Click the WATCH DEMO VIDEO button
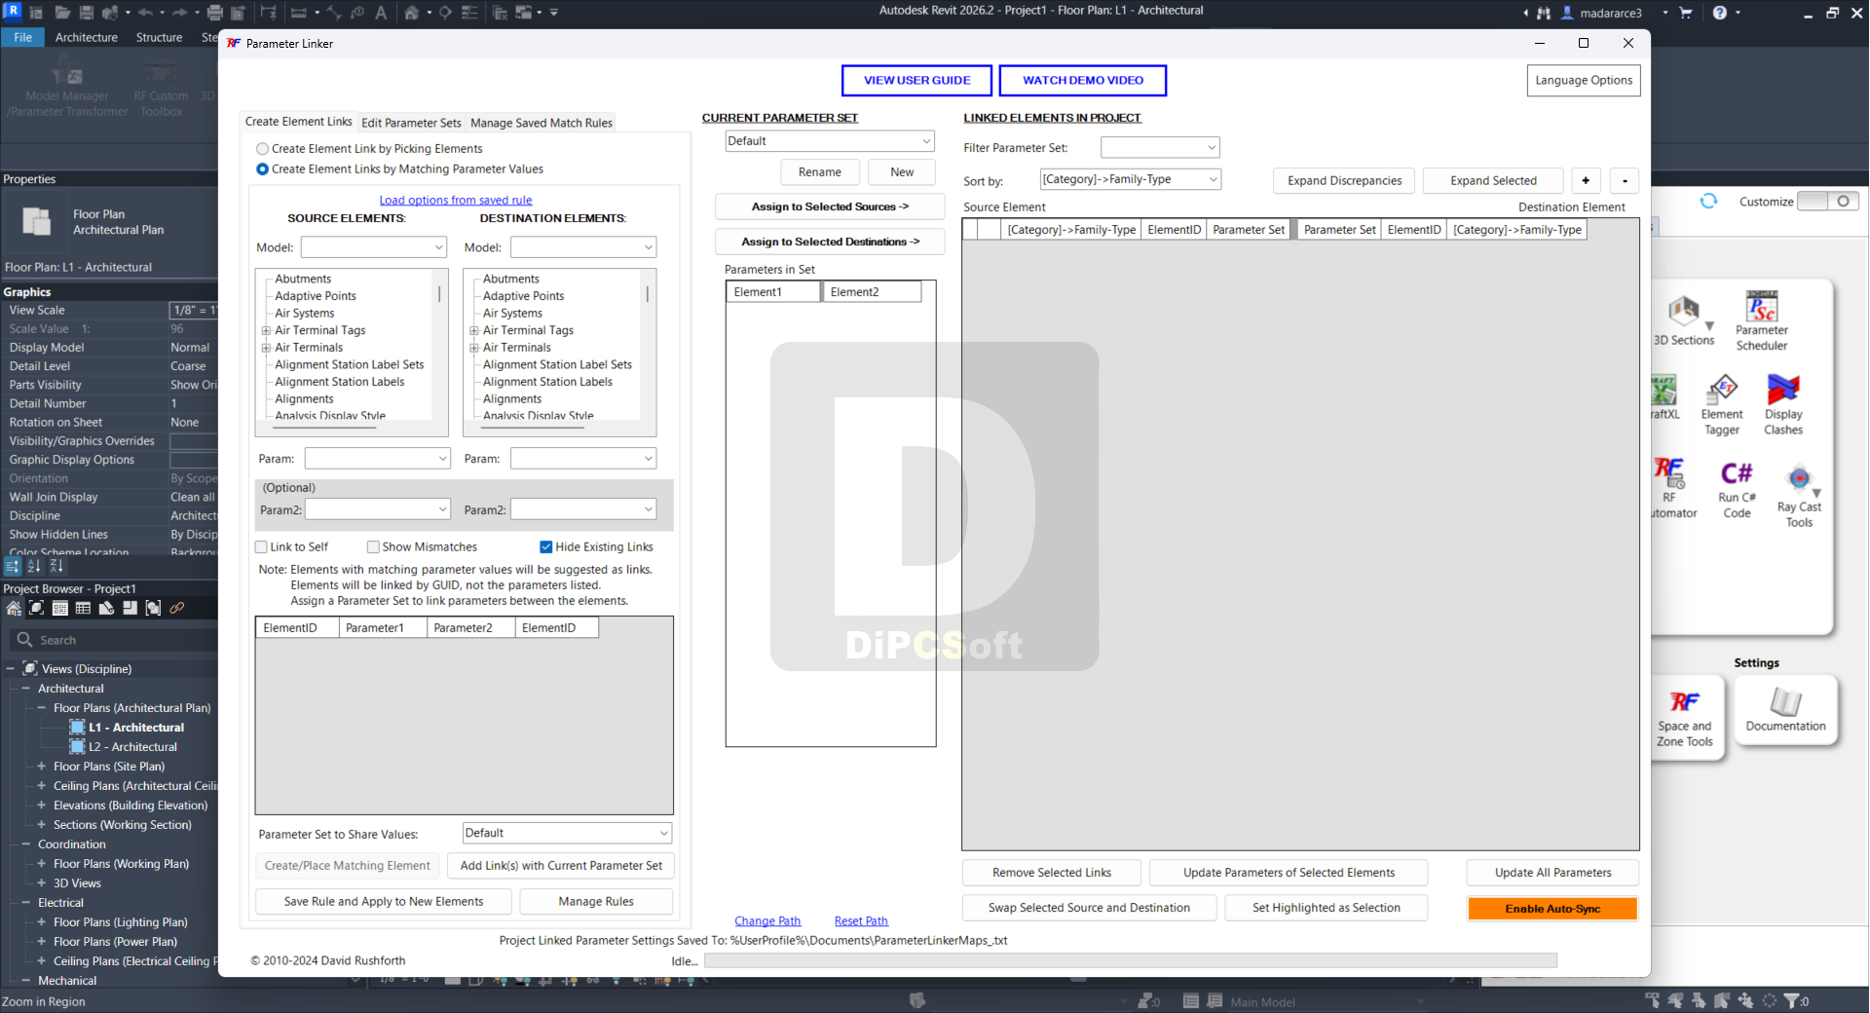Screen dimensions: 1870x1013 (x=1083, y=81)
